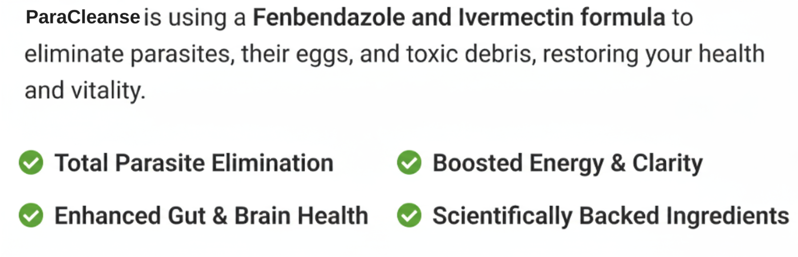Click the word "to" ending the first line
The image size is (798, 257).
tap(682, 18)
